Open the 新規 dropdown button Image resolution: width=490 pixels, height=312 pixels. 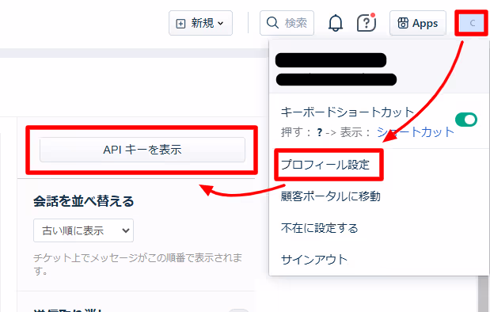[200, 23]
